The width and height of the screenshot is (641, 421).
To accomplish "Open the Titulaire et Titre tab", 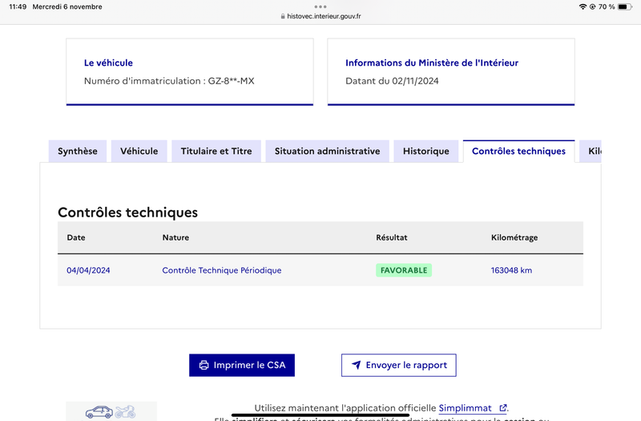I will click(216, 152).
